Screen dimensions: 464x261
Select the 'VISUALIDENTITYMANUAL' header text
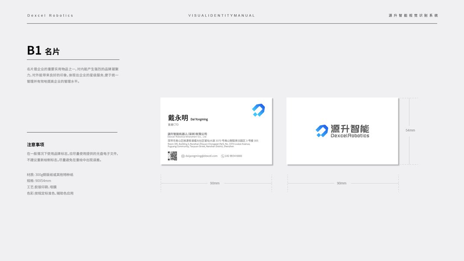pos(222,15)
